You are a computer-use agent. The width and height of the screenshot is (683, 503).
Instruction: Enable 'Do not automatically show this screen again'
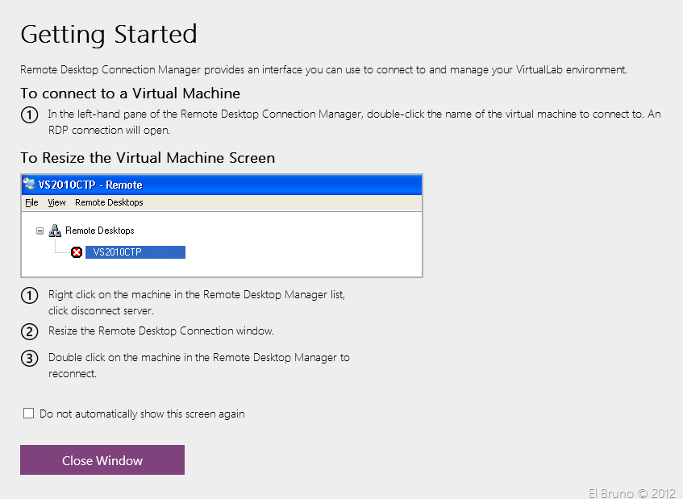(29, 414)
